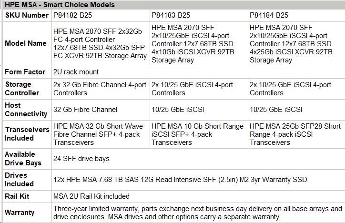Click the 'SKU Number' row label
The height and width of the screenshot is (223, 345).
click(26, 15)
